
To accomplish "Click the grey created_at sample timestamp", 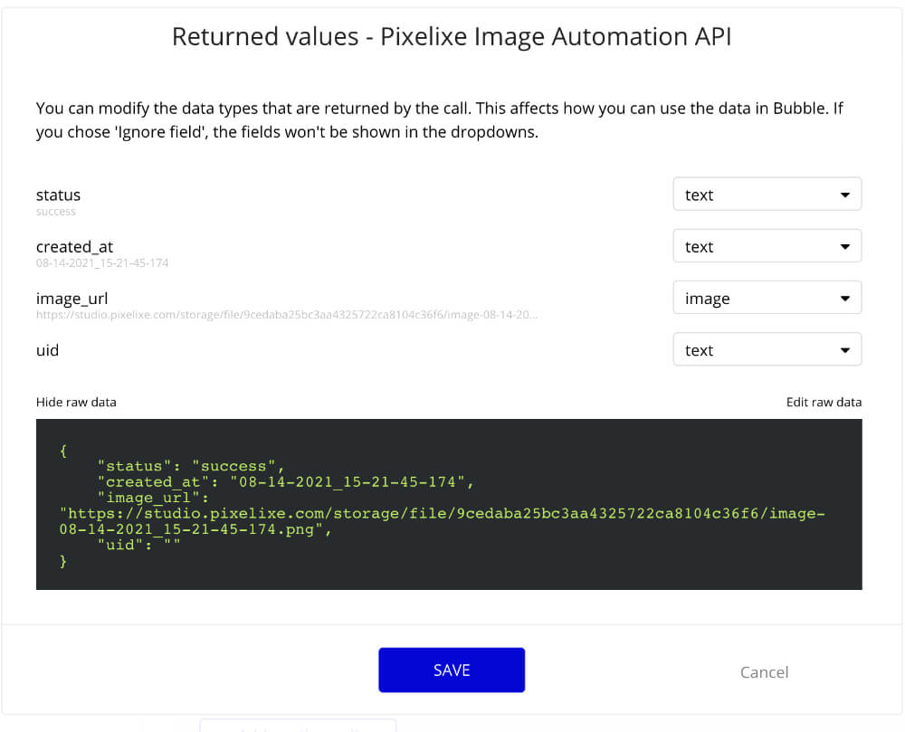I will 102,263.
